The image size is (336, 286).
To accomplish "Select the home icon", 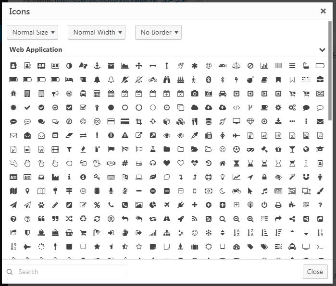I will point(223,164).
